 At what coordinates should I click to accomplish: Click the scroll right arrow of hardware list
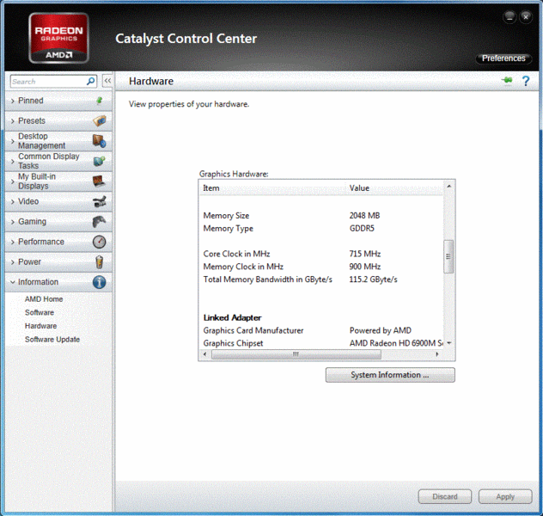[x=437, y=354]
